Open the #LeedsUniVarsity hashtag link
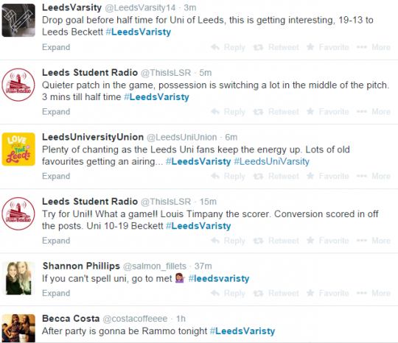The width and height of the screenshot is (398, 343). (271, 161)
